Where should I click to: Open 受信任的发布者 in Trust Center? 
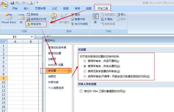click(x=57, y=48)
